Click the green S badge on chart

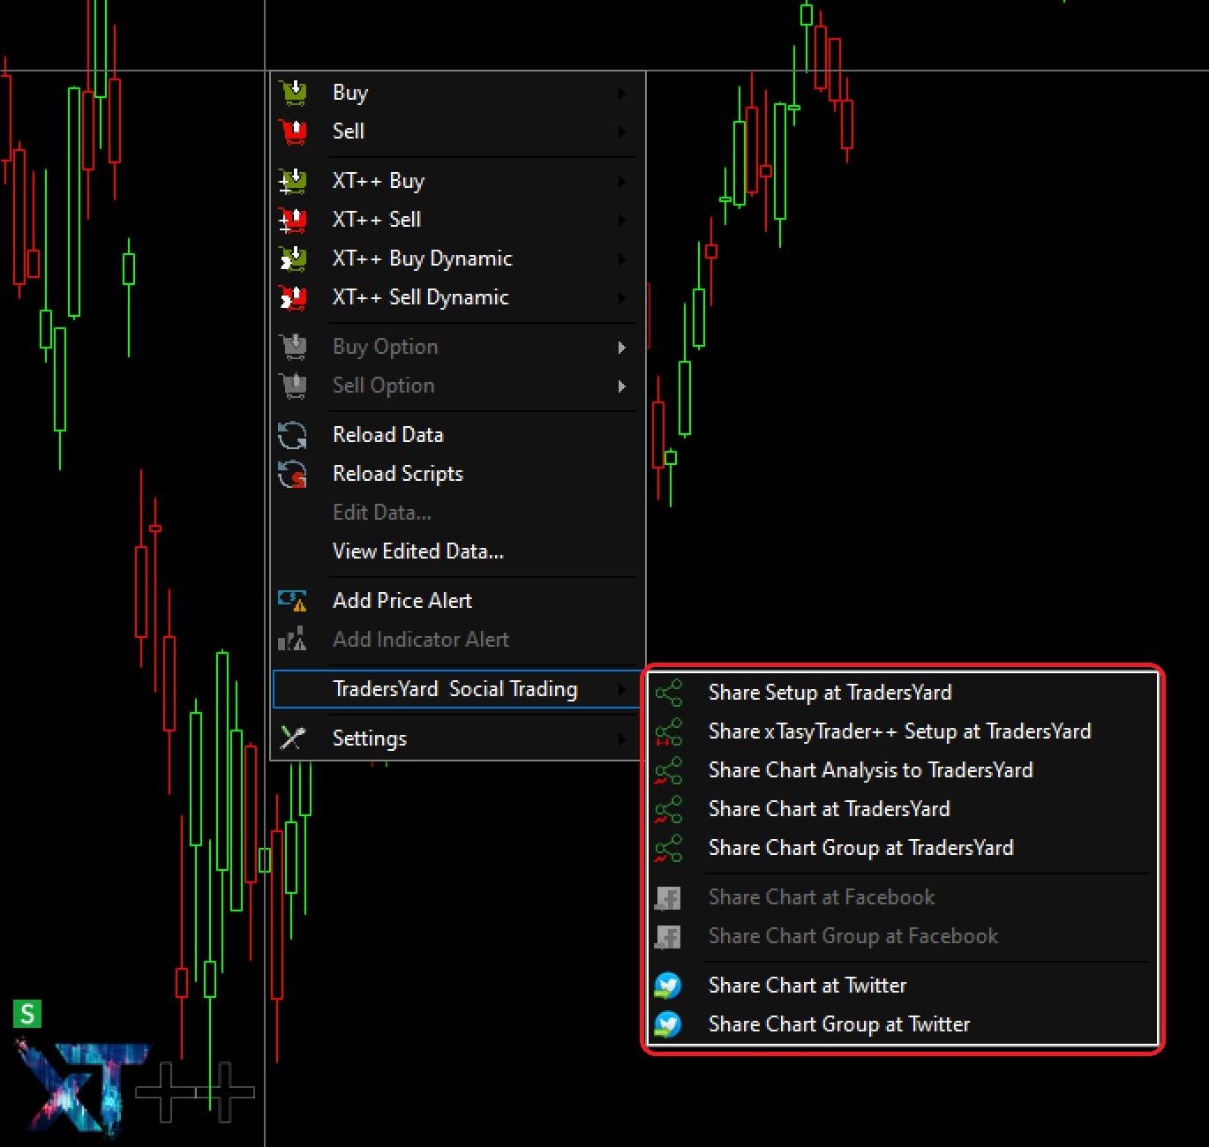27,1014
